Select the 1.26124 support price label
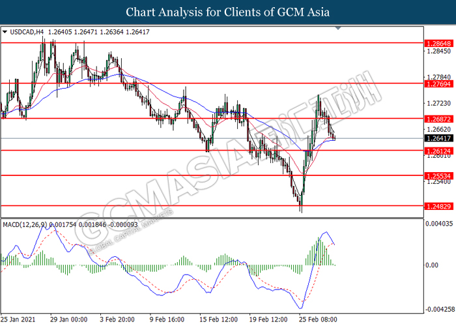 (438, 151)
